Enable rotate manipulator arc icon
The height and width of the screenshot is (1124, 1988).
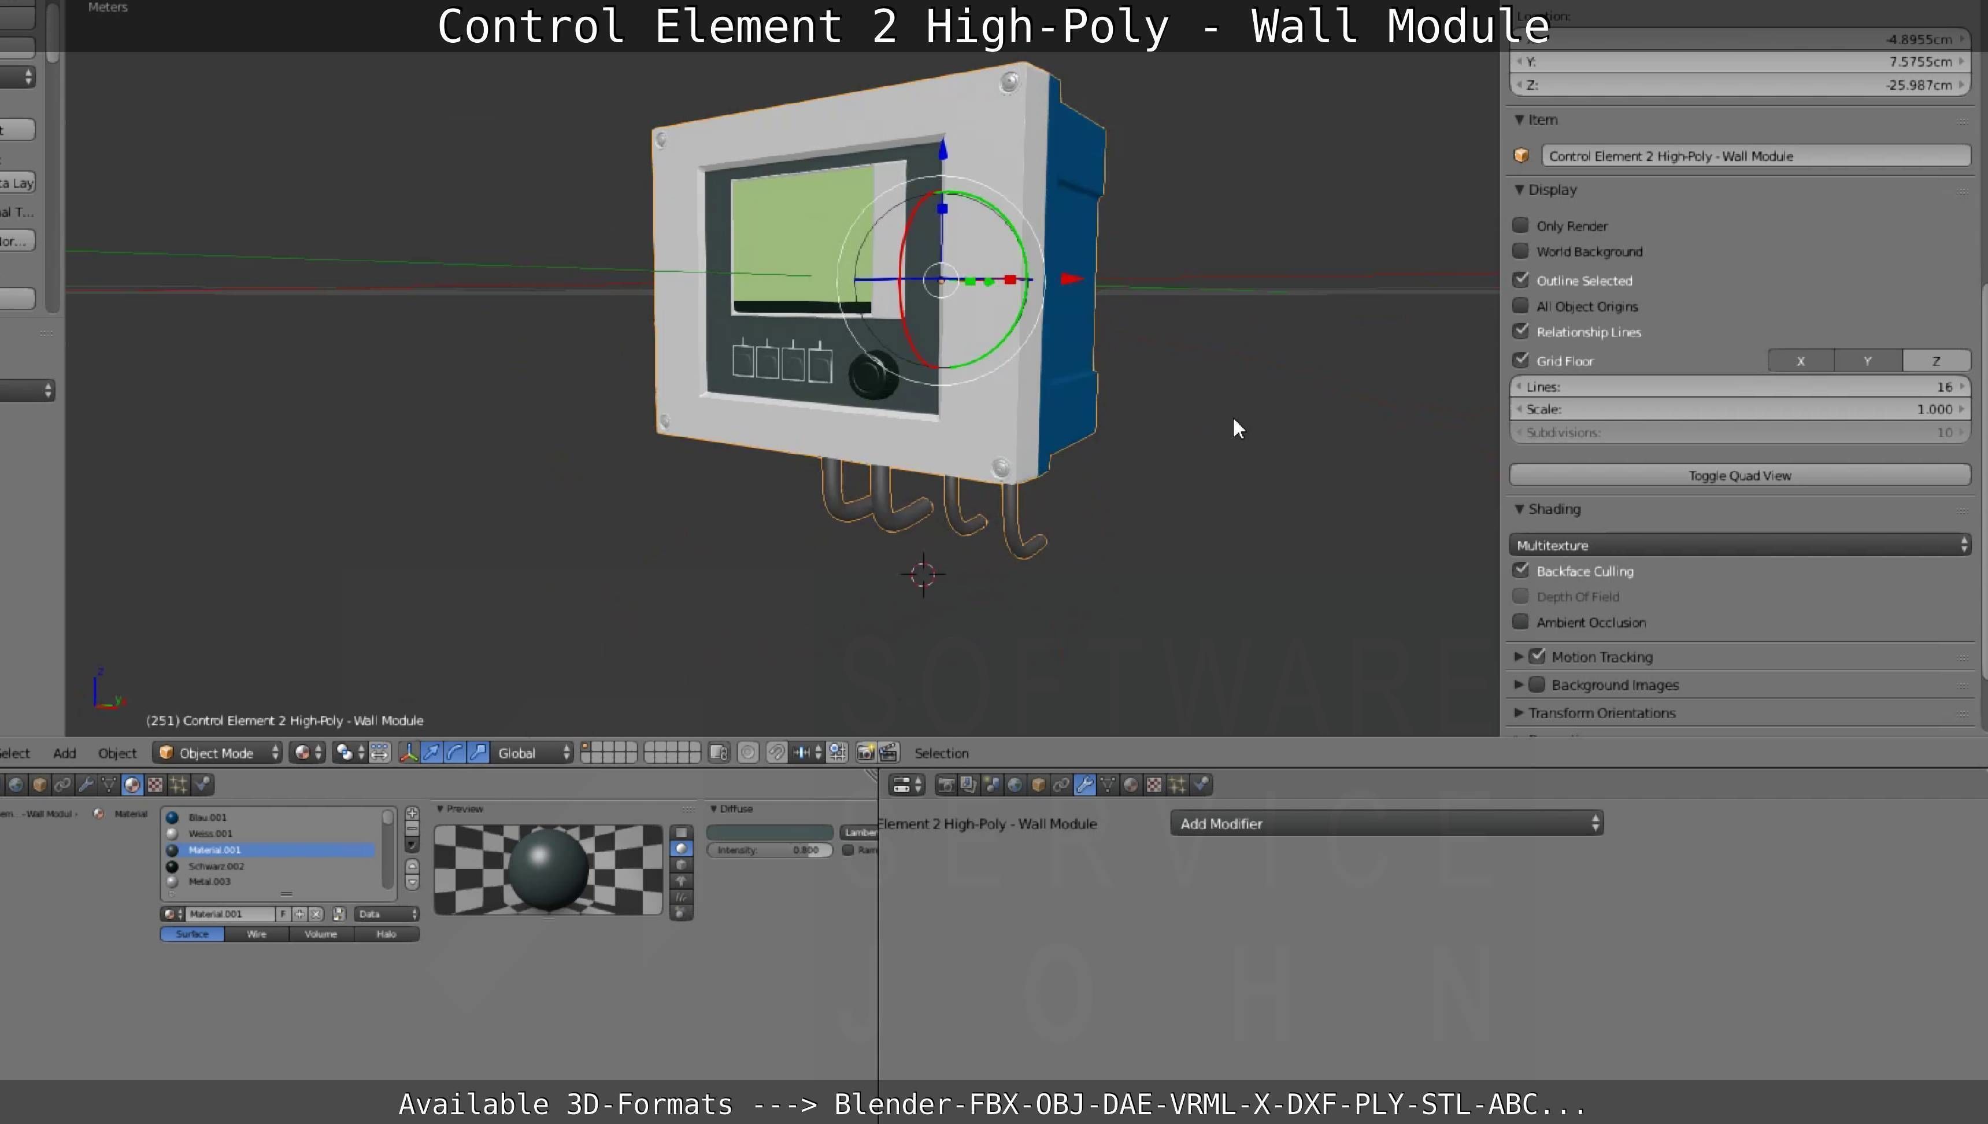click(456, 753)
